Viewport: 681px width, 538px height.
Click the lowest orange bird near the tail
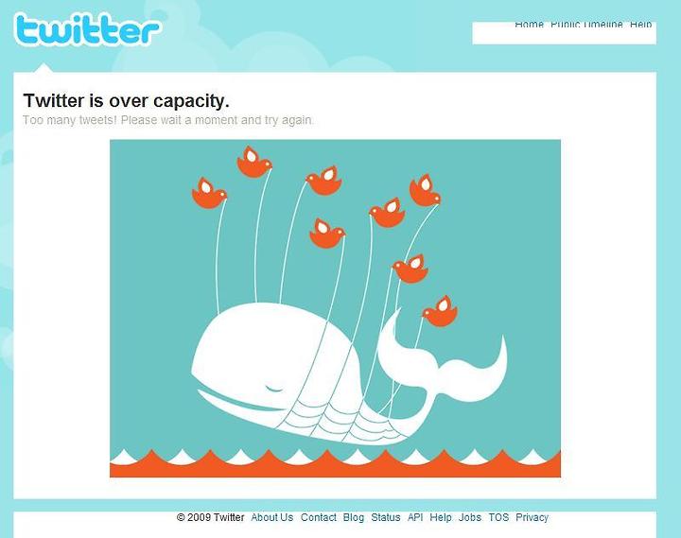pos(440,311)
